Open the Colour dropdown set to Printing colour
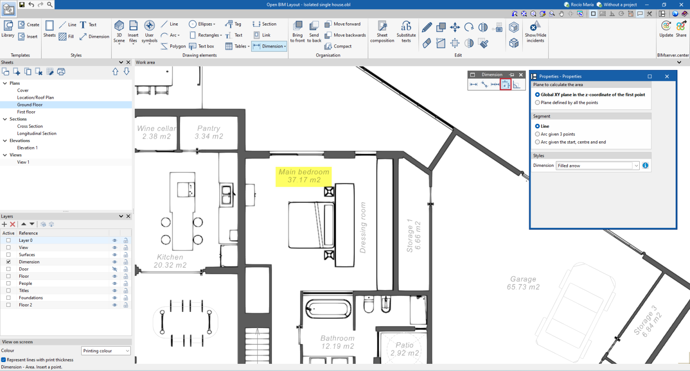 106,350
